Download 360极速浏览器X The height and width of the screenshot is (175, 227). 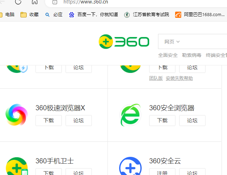[48, 121]
